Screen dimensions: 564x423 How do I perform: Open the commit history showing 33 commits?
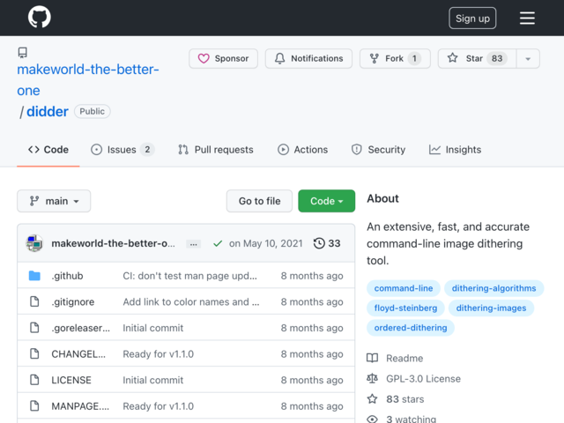click(x=327, y=243)
